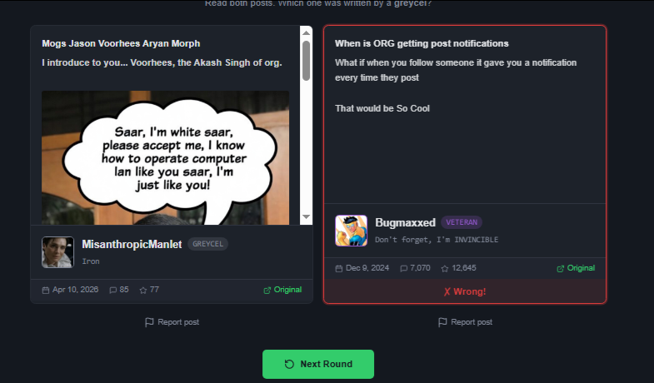Click the scroll down arrow of left post
Screen dimensions: 654x383
click(306, 216)
